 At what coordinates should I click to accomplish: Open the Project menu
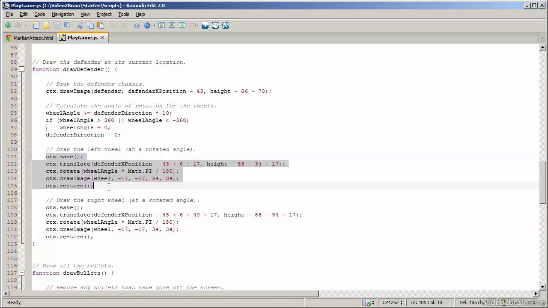coord(104,14)
